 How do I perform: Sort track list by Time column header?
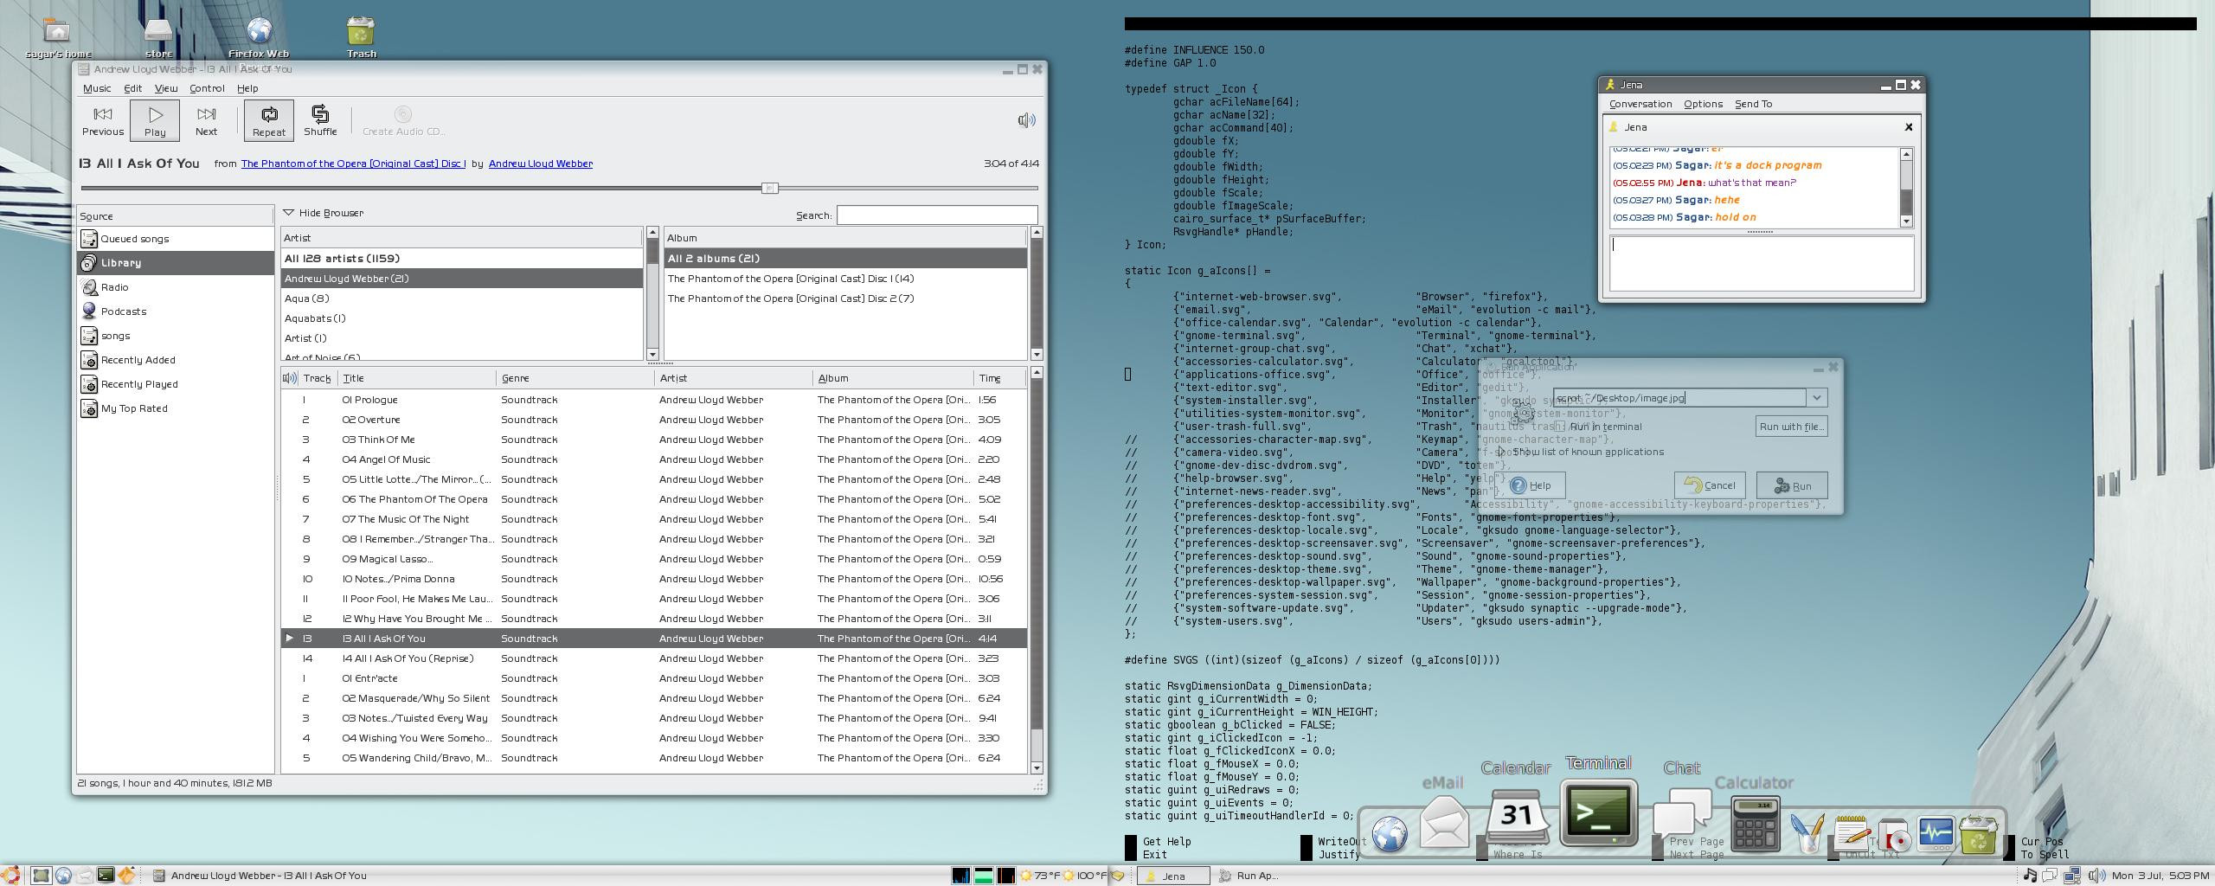pyautogui.click(x=1000, y=378)
